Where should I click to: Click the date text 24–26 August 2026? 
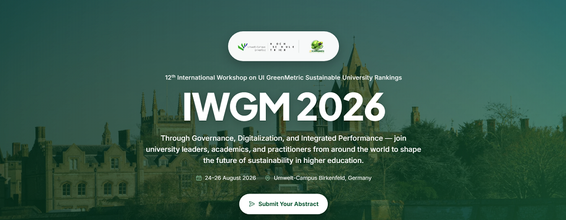[231, 178]
